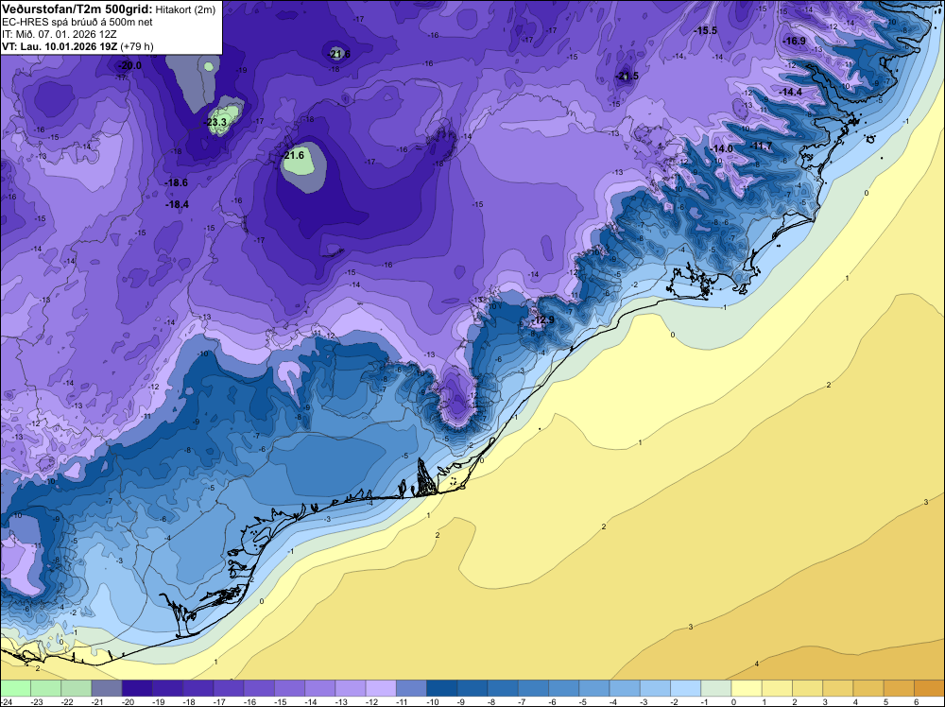Image resolution: width=945 pixels, height=707 pixels.
Task: Click the -20.0 temperature label
Action: (129, 65)
